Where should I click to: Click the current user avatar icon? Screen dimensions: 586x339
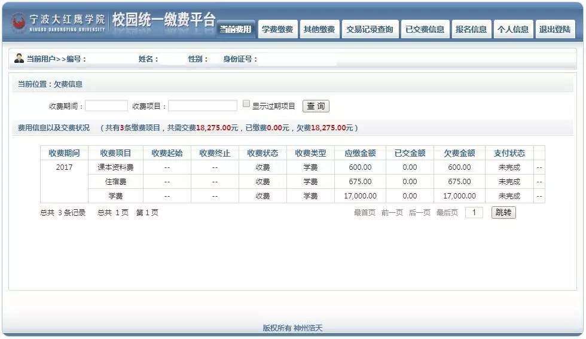19,59
